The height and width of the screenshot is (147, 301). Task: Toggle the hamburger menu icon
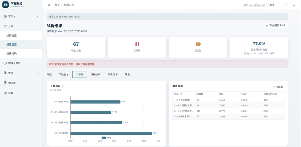click(x=49, y=5)
